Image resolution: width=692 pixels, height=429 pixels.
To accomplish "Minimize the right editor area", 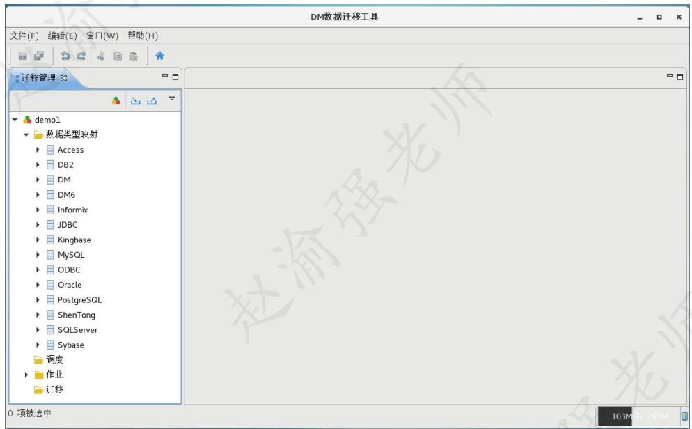I will [x=670, y=76].
